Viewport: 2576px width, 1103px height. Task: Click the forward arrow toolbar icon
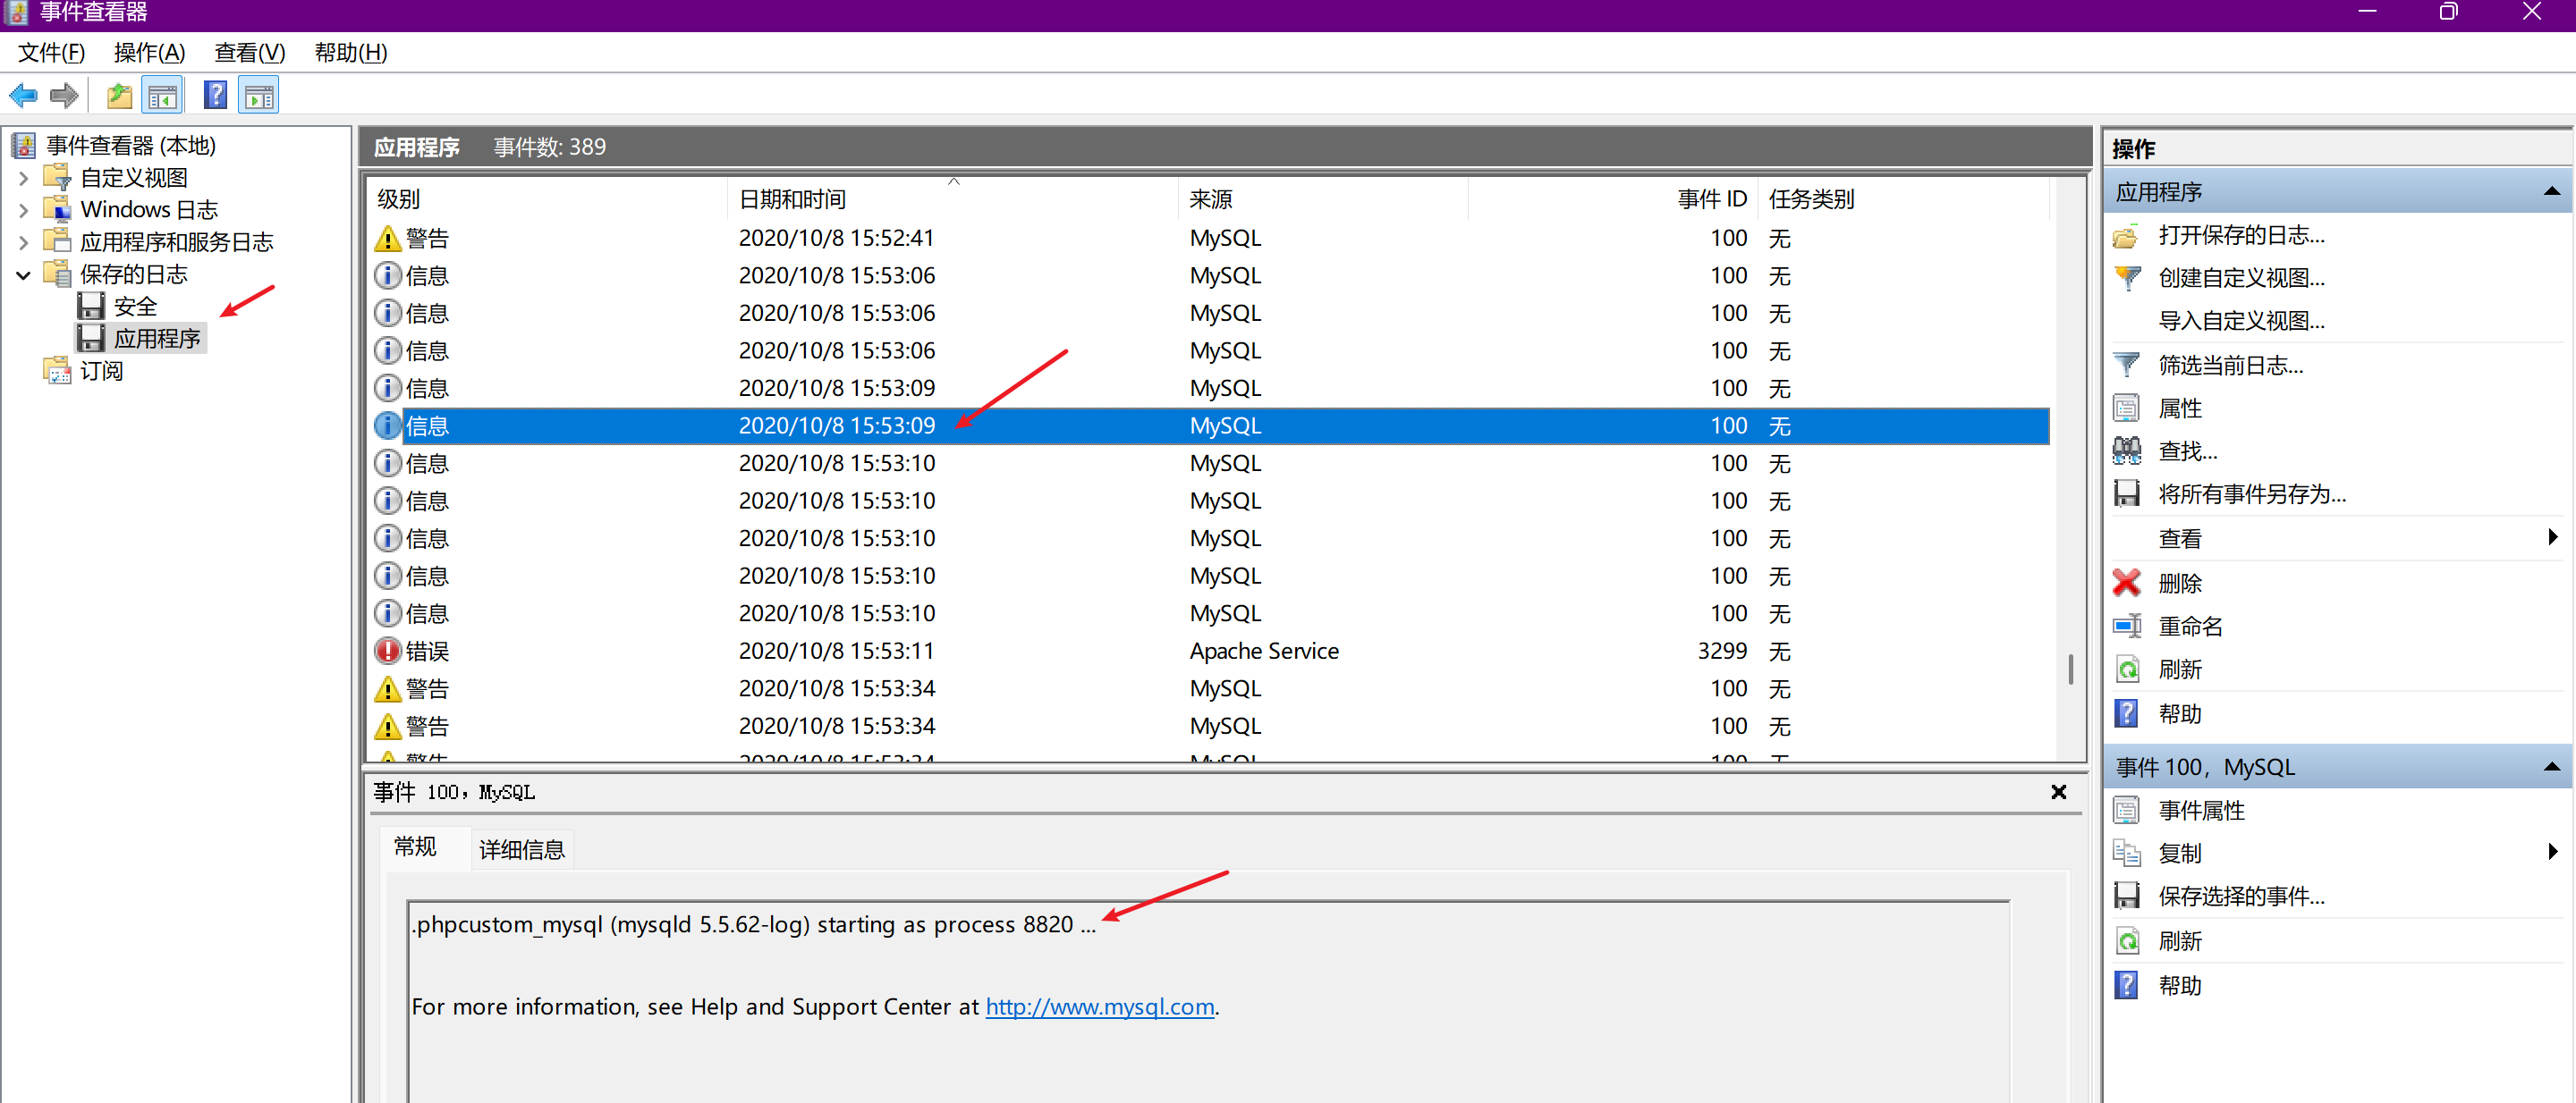[64, 96]
